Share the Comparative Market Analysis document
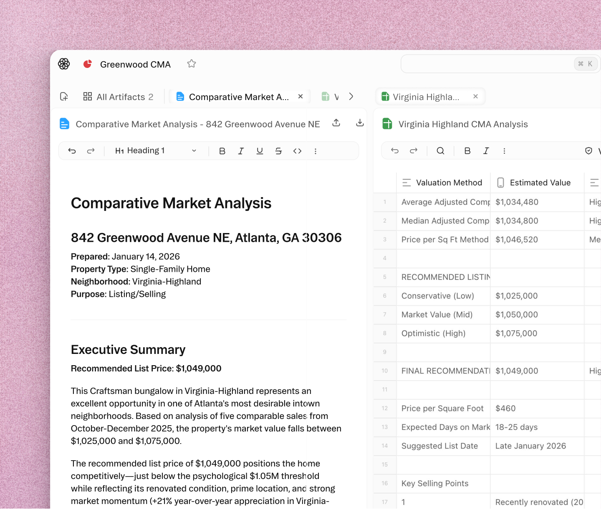 tap(336, 123)
